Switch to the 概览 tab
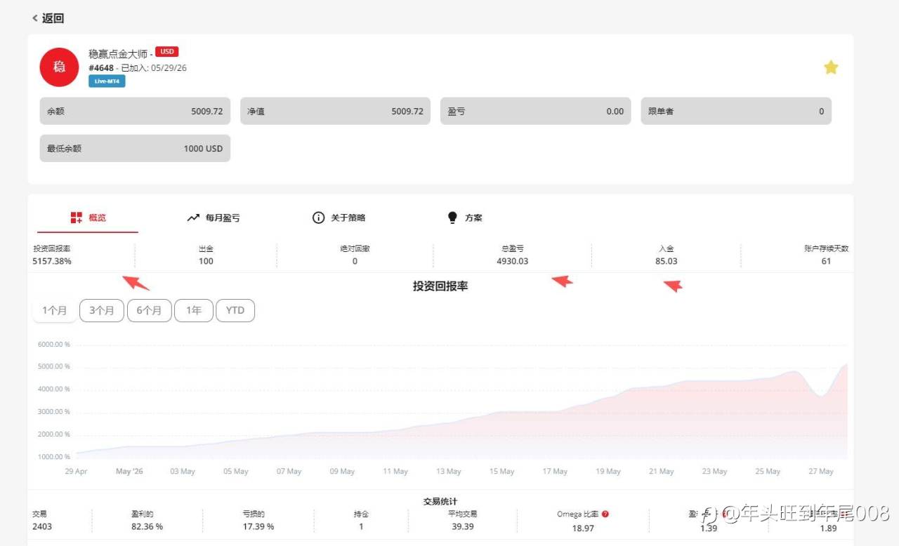899x546 pixels. (x=88, y=218)
